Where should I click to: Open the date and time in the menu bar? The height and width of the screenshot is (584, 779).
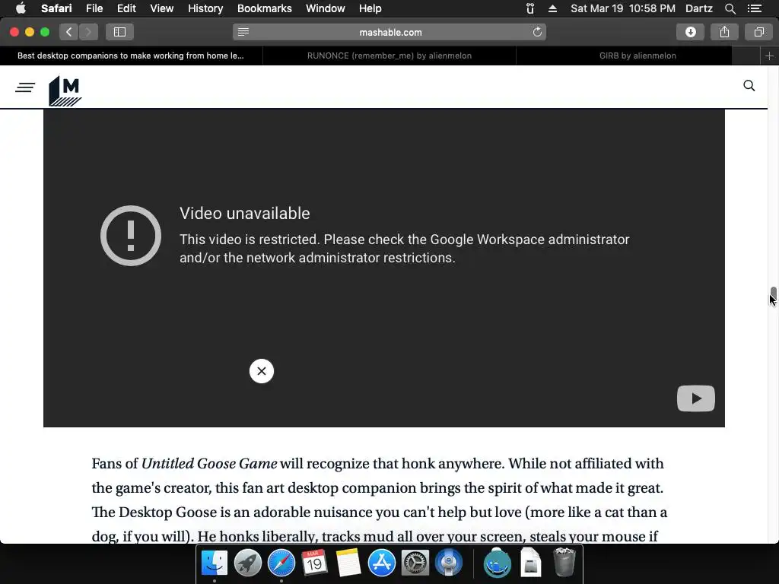click(622, 8)
